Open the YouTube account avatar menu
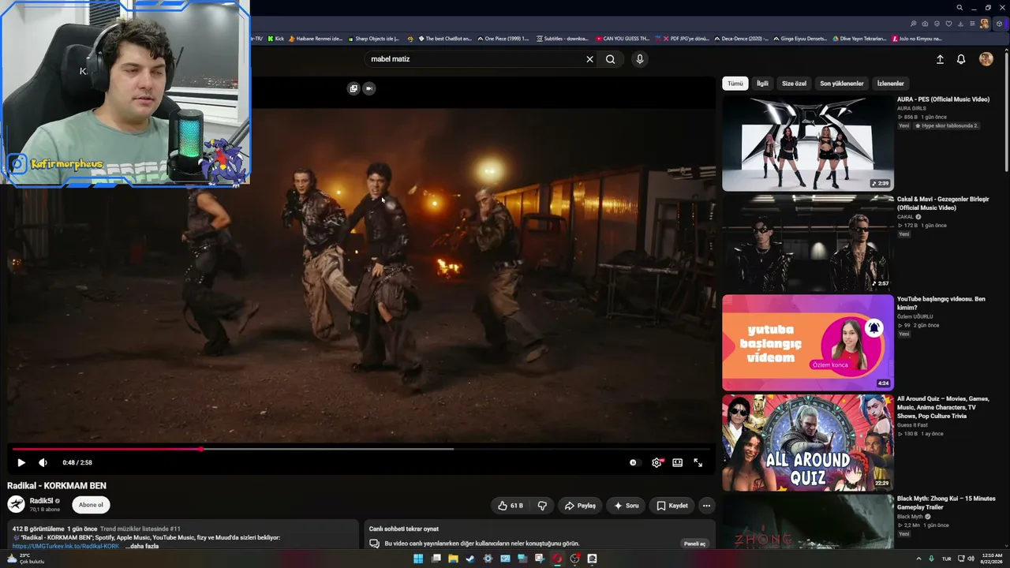 [986, 59]
